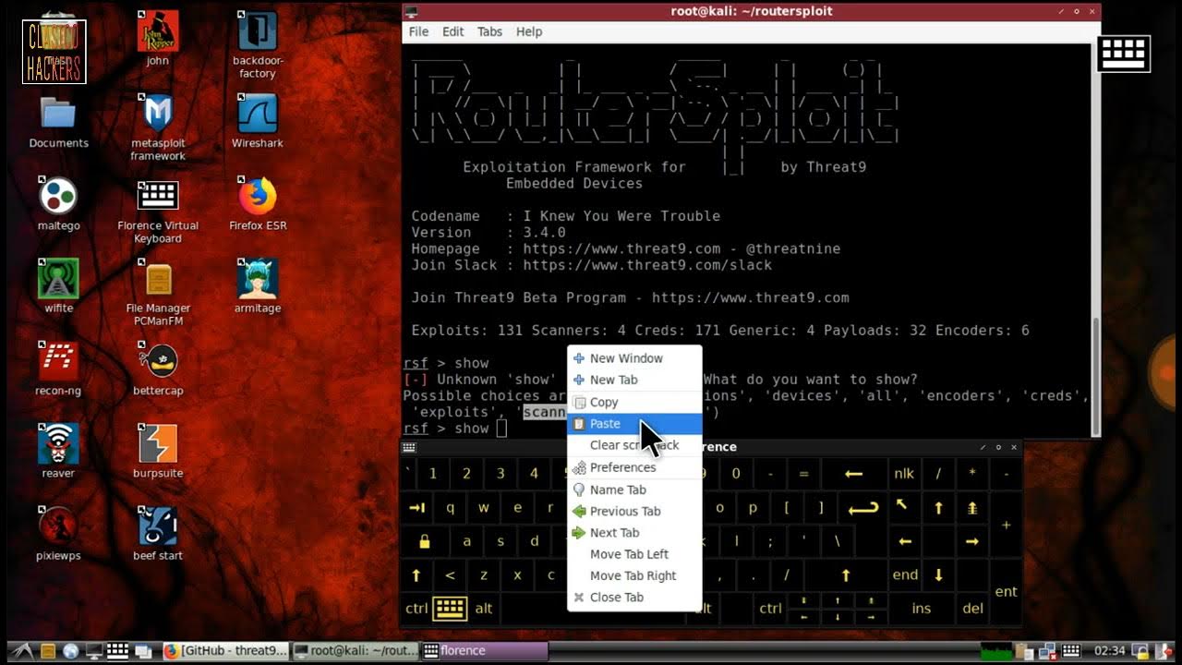The height and width of the screenshot is (665, 1182).
Task: Open the pixiewps desktop icon
Action: click(x=58, y=533)
